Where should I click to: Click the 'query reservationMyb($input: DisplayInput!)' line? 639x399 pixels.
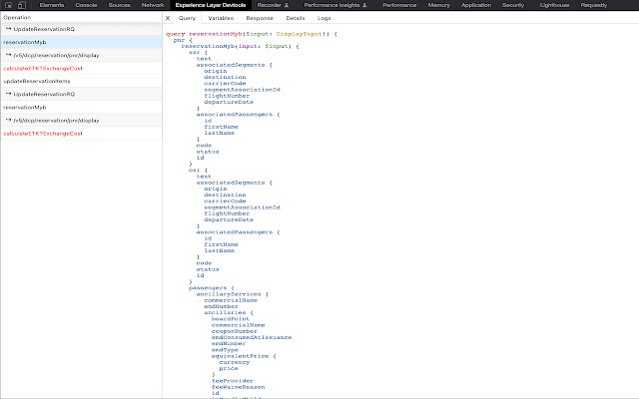[x=252, y=34]
